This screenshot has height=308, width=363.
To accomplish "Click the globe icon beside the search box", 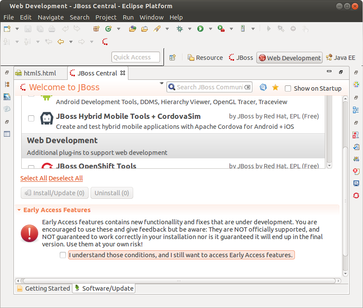I will tap(263, 88).
